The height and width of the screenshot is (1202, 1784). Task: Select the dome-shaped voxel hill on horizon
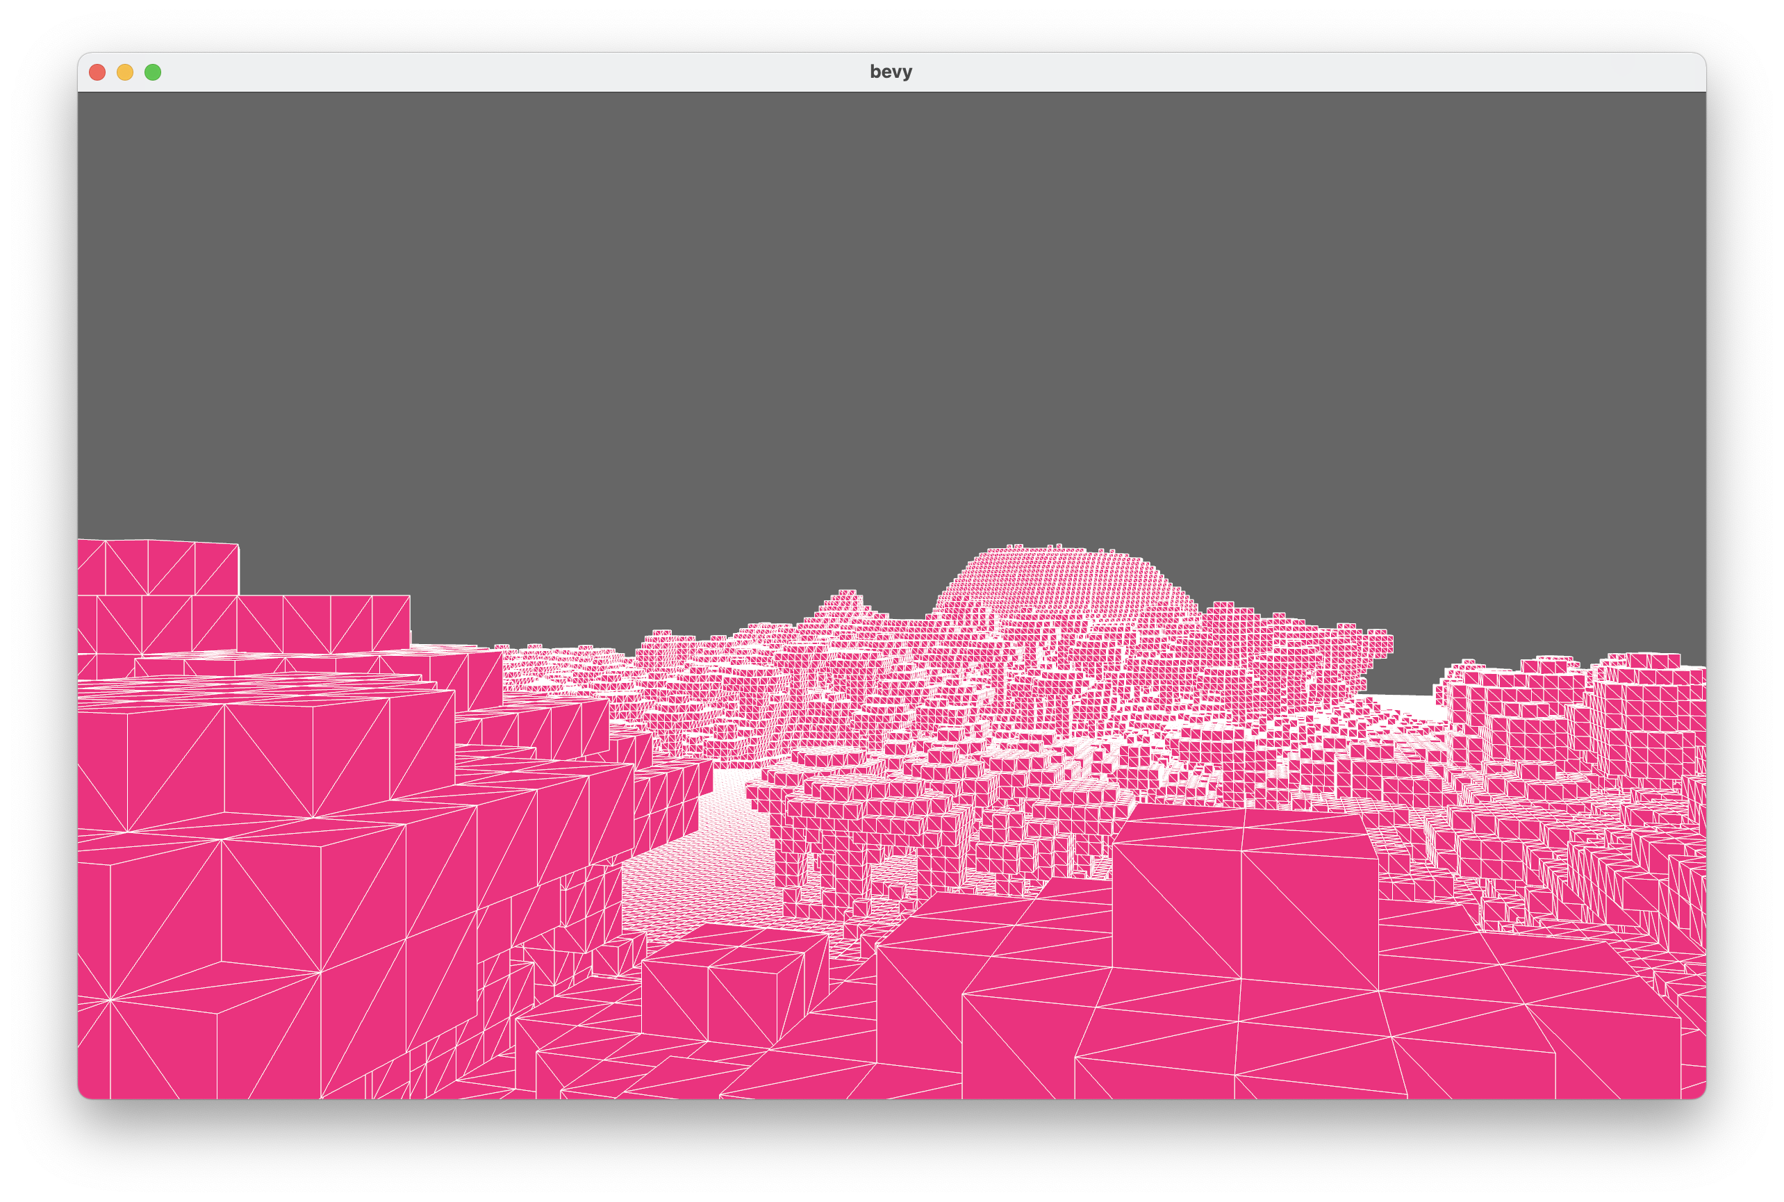[x=1065, y=583]
